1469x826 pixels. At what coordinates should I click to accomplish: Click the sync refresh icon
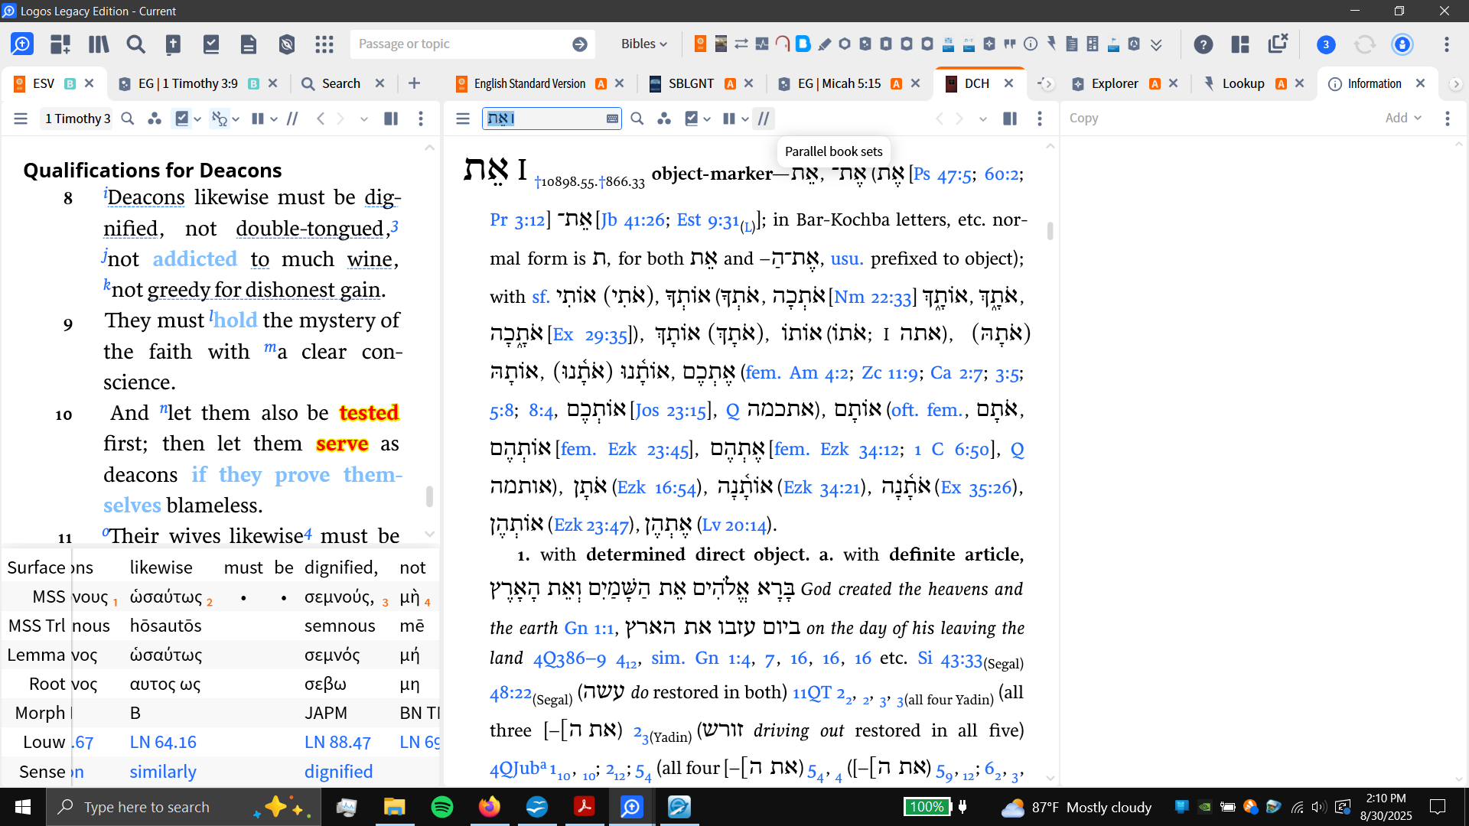coord(1364,44)
